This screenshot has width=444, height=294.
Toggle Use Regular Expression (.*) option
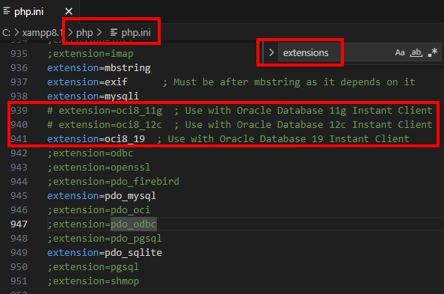click(x=432, y=52)
